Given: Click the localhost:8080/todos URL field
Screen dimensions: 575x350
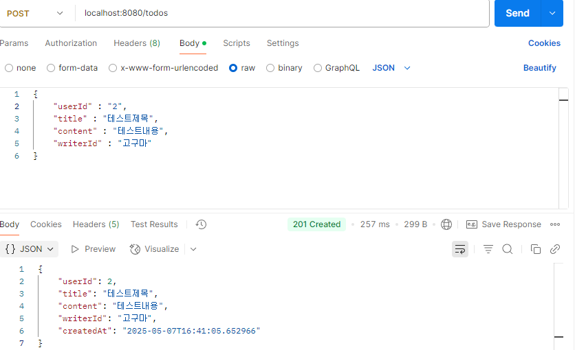Looking at the screenshot, I should click(283, 13).
